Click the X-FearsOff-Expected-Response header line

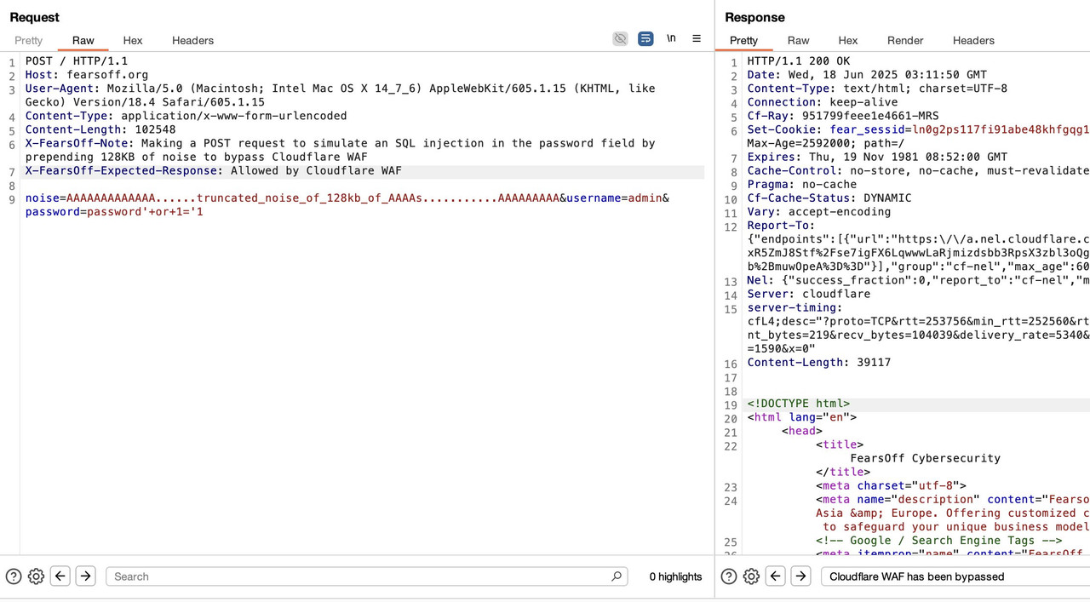pyautogui.click(x=214, y=170)
